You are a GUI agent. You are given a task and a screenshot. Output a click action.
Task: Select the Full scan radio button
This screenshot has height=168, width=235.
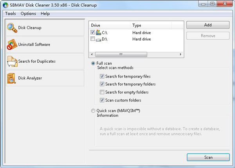click(x=93, y=63)
